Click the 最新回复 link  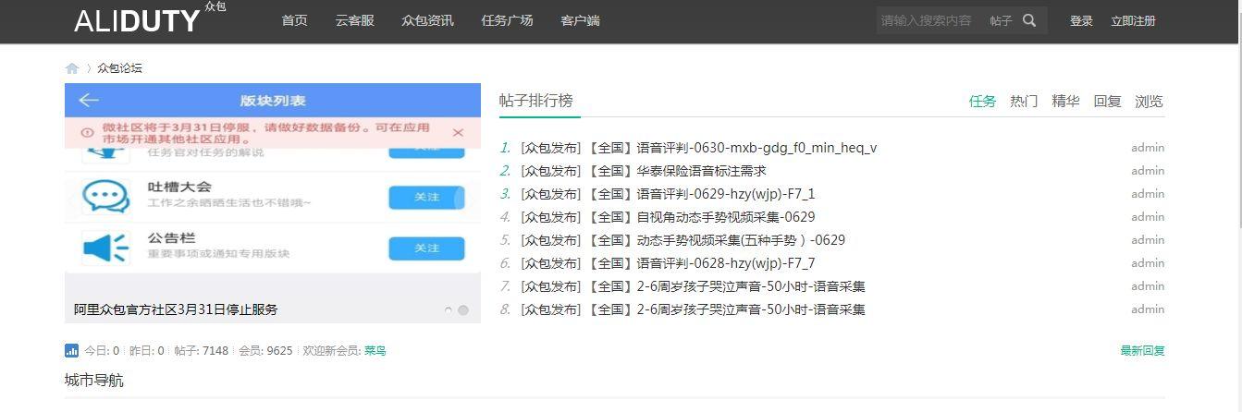click(1142, 351)
